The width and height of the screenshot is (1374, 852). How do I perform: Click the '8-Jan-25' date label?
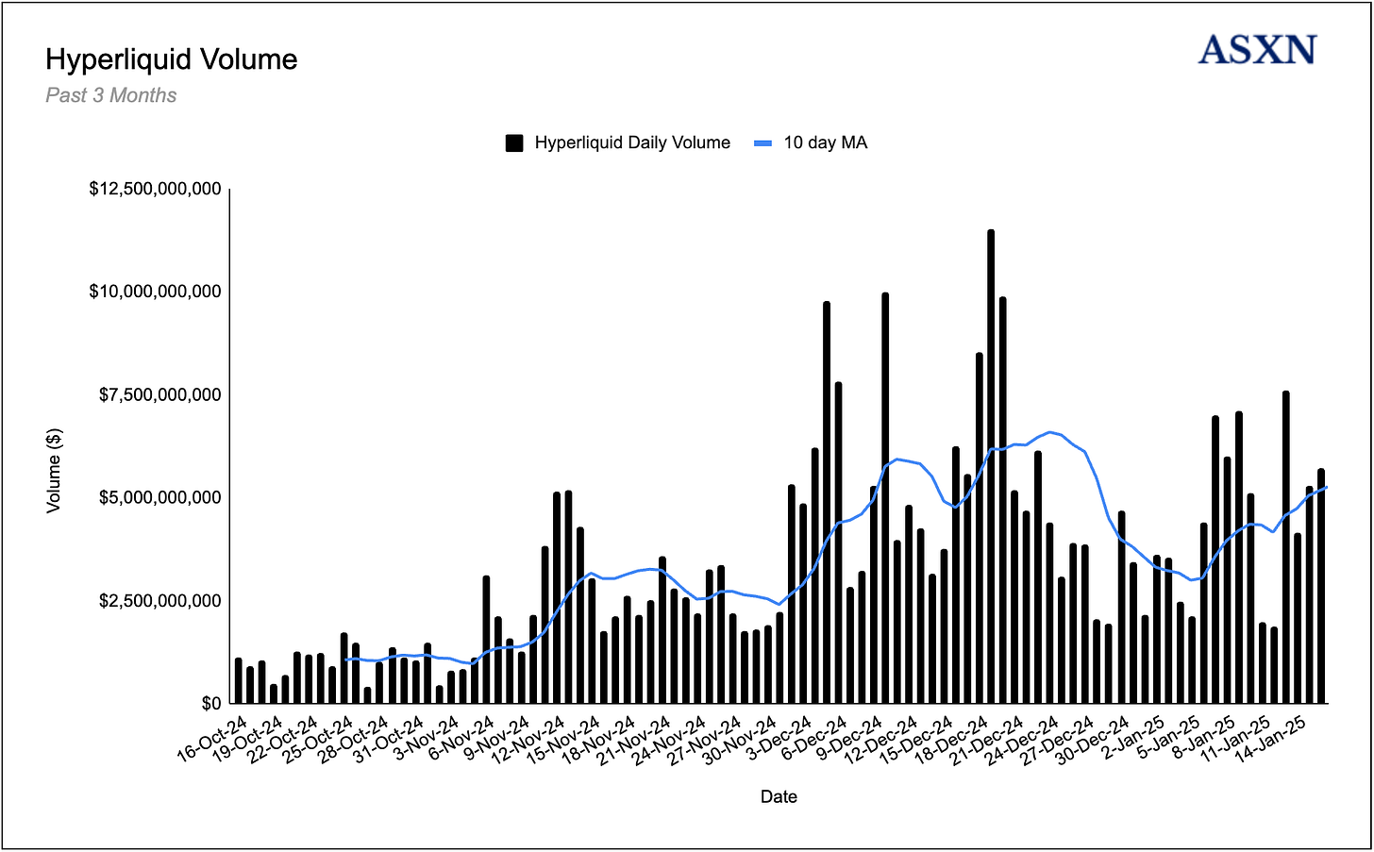pos(1202,737)
